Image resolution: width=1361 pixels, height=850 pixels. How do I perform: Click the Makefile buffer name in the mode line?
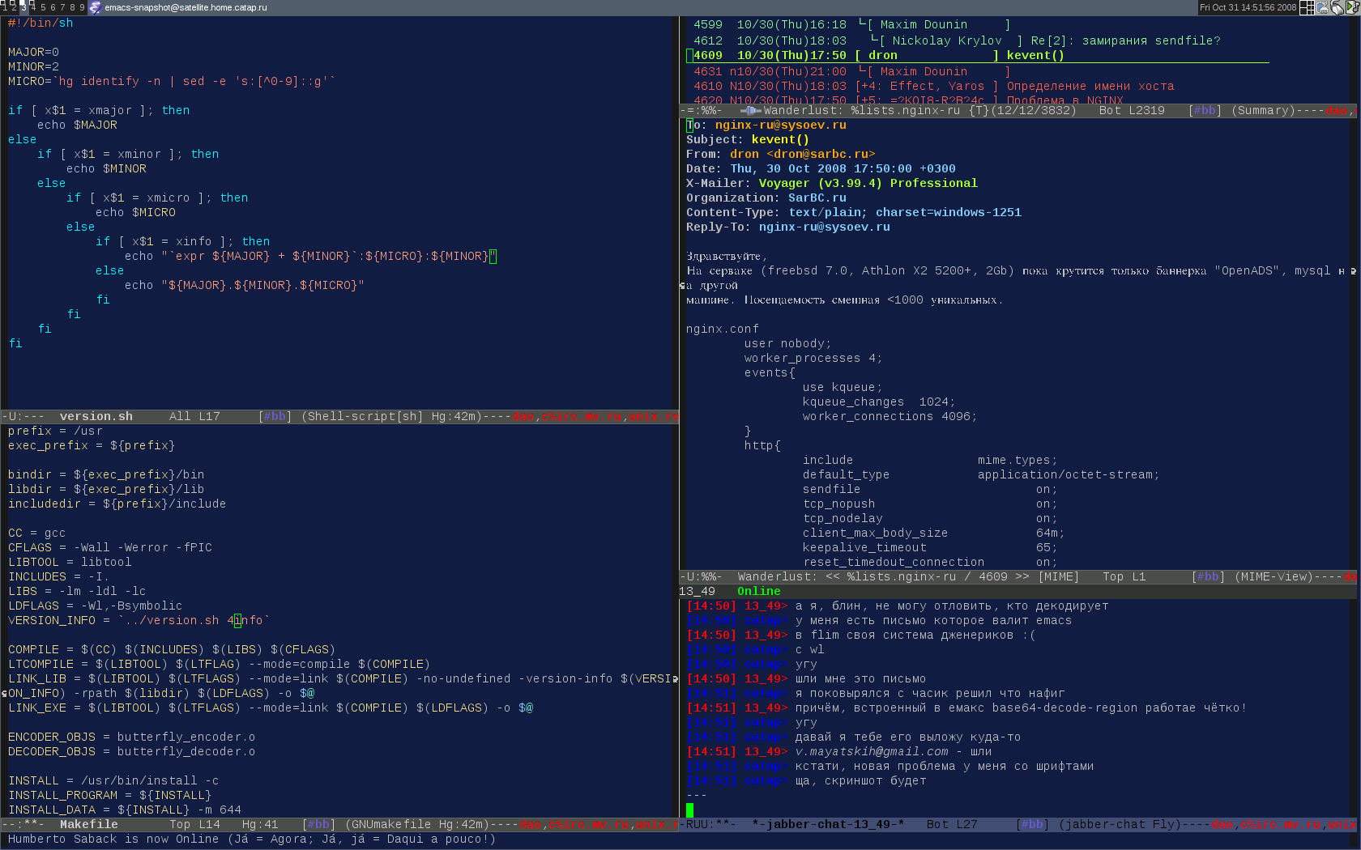88,824
